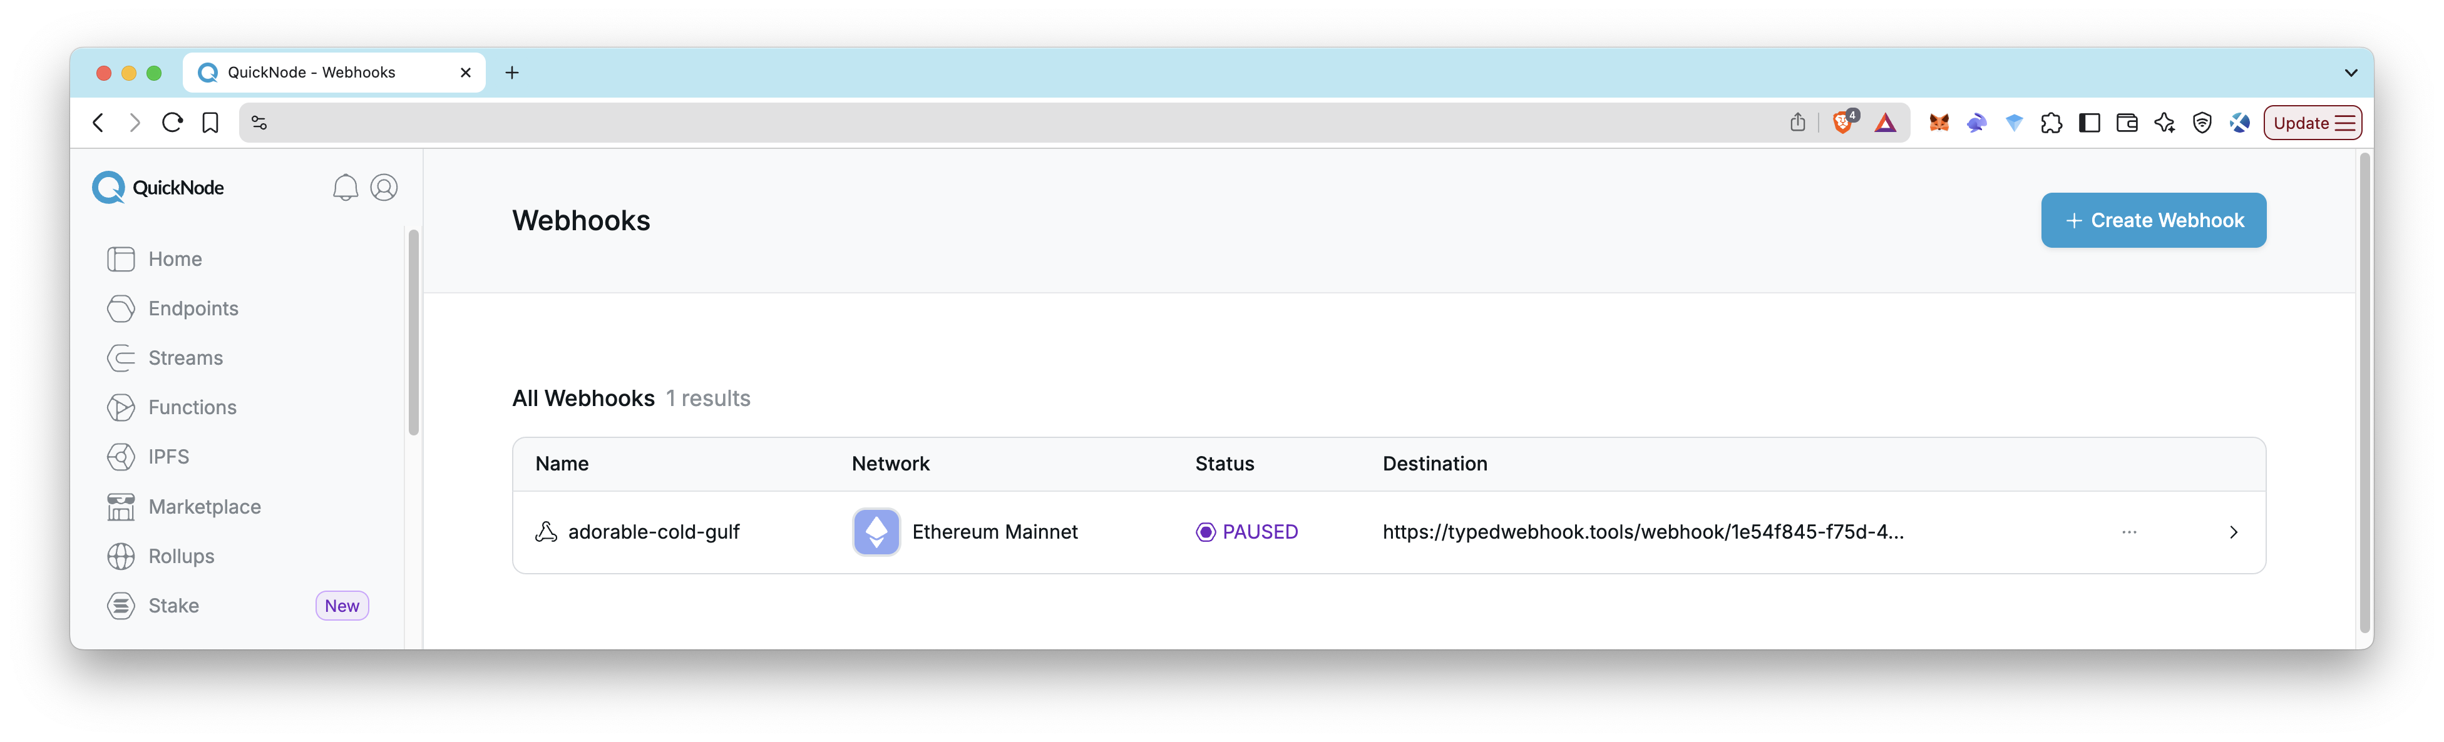Reload the page
Viewport: 2444px width, 742px height.
tap(172, 122)
